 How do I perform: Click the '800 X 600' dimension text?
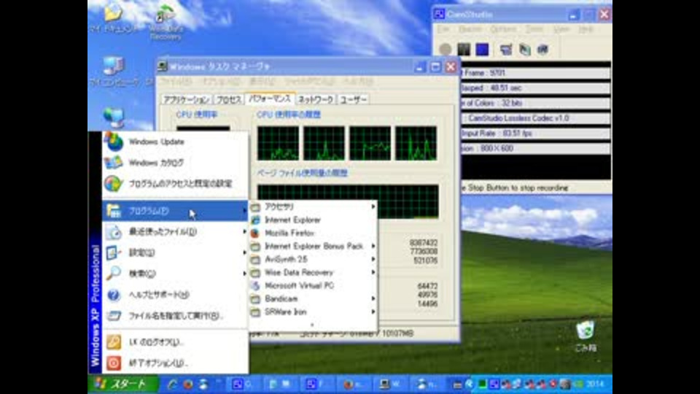click(x=497, y=148)
